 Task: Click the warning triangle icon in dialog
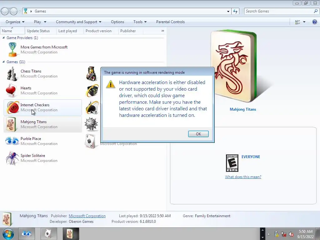click(x=111, y=84)
